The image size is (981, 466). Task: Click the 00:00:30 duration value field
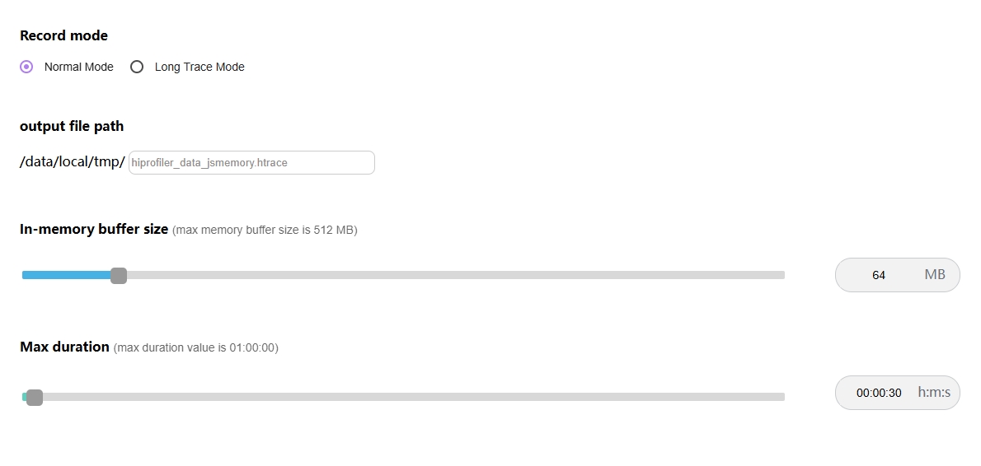(879, 393)
